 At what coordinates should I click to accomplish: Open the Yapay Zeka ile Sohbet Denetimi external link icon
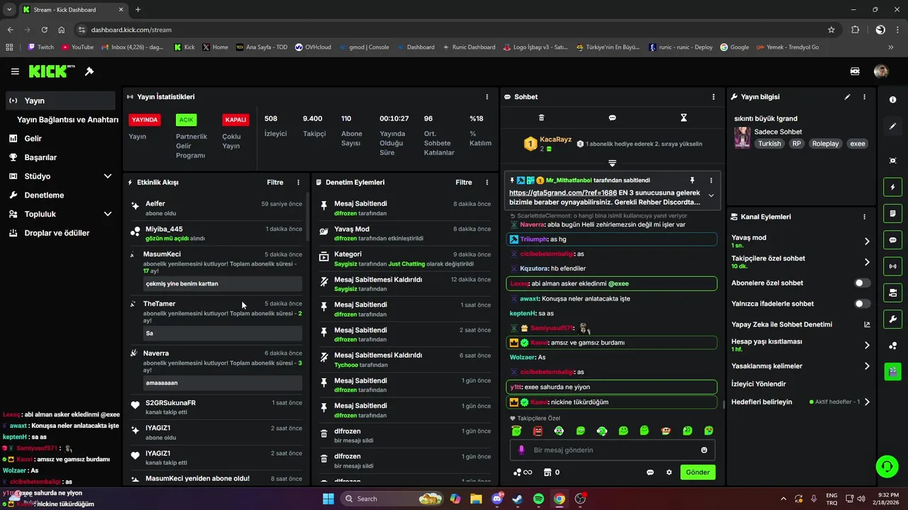click(866, 324)
